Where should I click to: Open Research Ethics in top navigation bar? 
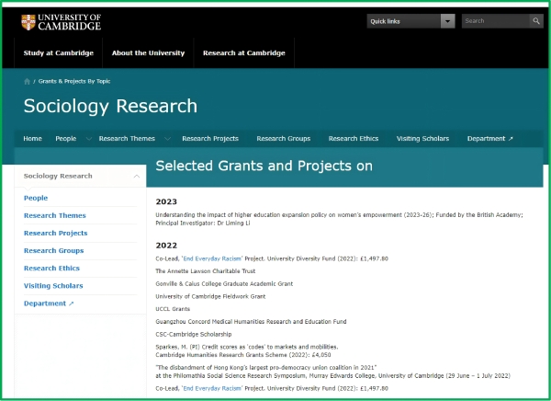coord(354,139)
